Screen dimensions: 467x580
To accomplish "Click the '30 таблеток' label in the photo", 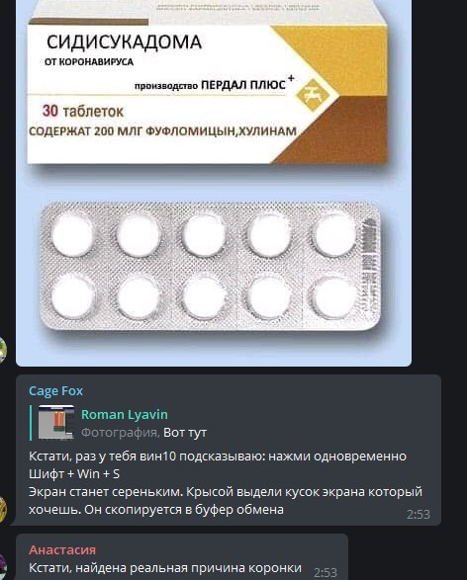I will [x=83, y=111].
